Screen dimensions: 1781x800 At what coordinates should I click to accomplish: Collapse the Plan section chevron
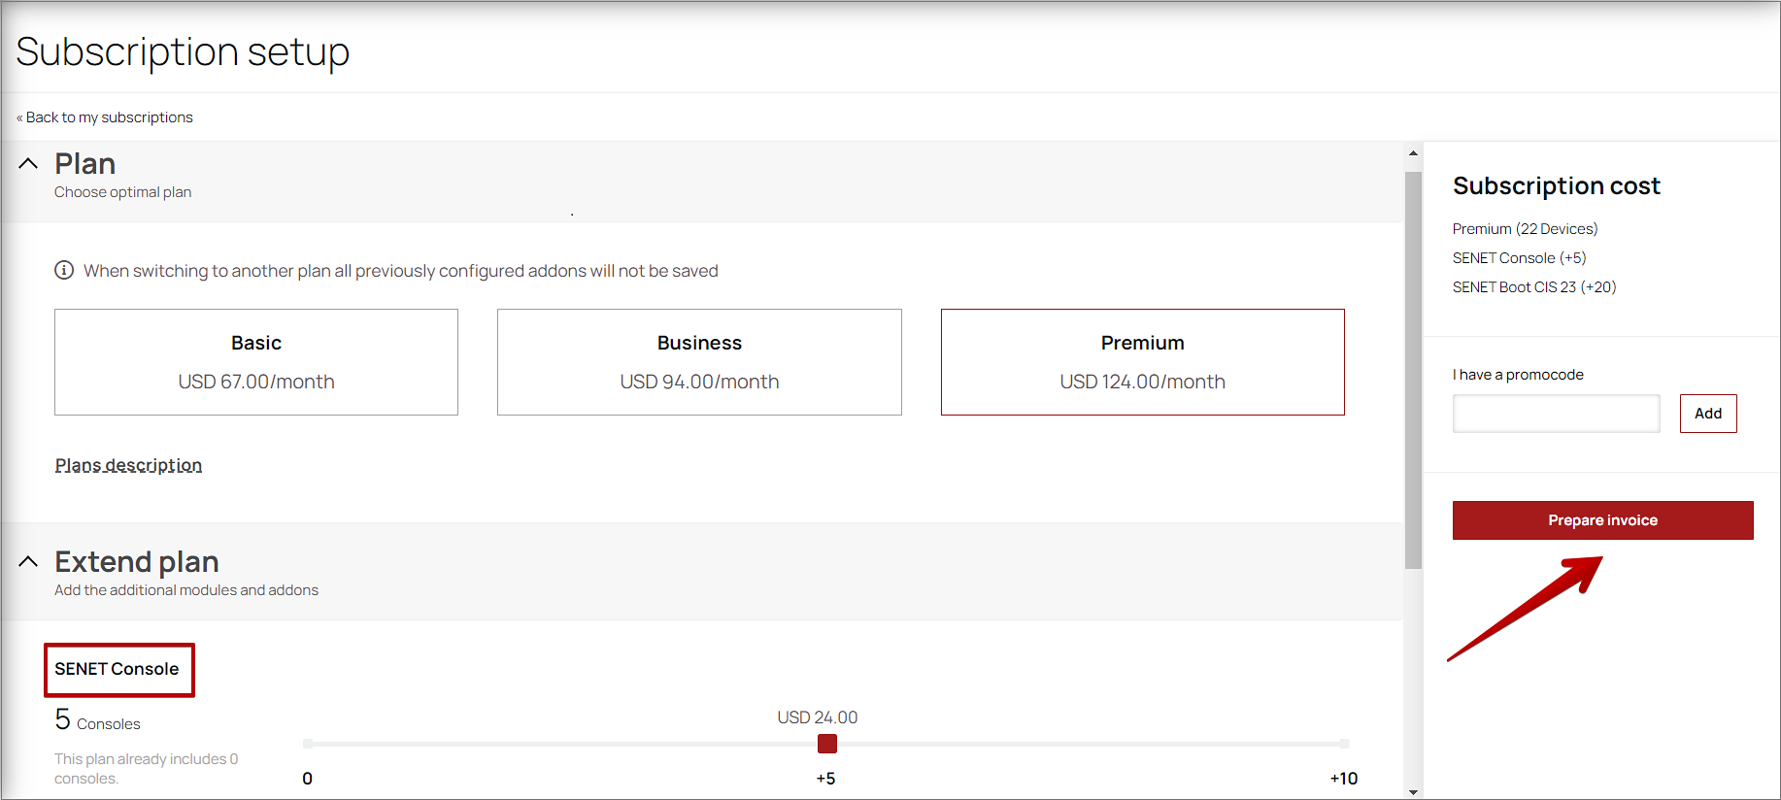[28, 164]
